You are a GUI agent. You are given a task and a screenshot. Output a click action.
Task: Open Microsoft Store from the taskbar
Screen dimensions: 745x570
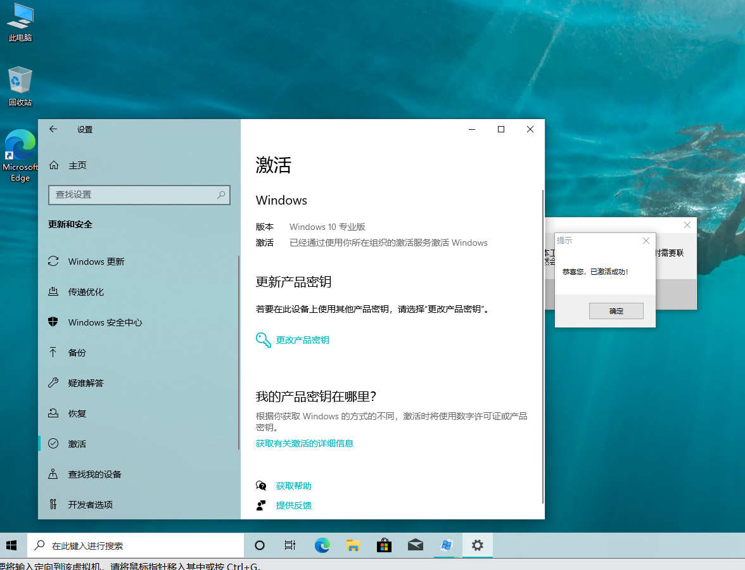pyautogui.click(x=384, y=545)
